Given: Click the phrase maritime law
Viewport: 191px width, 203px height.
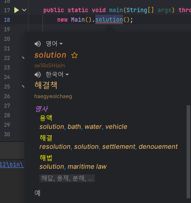Looking at the screenshot, I should pyautogui.click(x=87, y=167).
